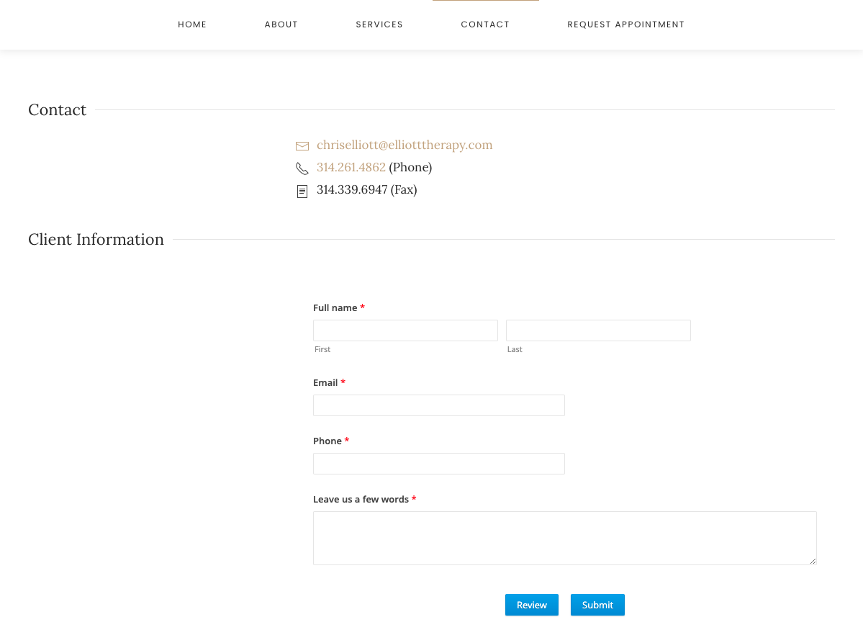Click the Contact section heading
This screenshot has width=863, height=630.
(x=58, y=110)
